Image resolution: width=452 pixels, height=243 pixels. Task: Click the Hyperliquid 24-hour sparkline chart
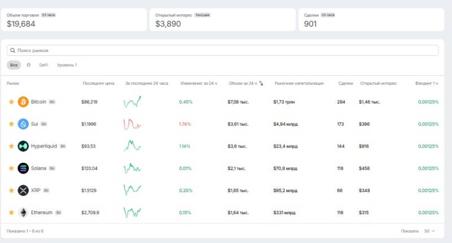[132, 146]
